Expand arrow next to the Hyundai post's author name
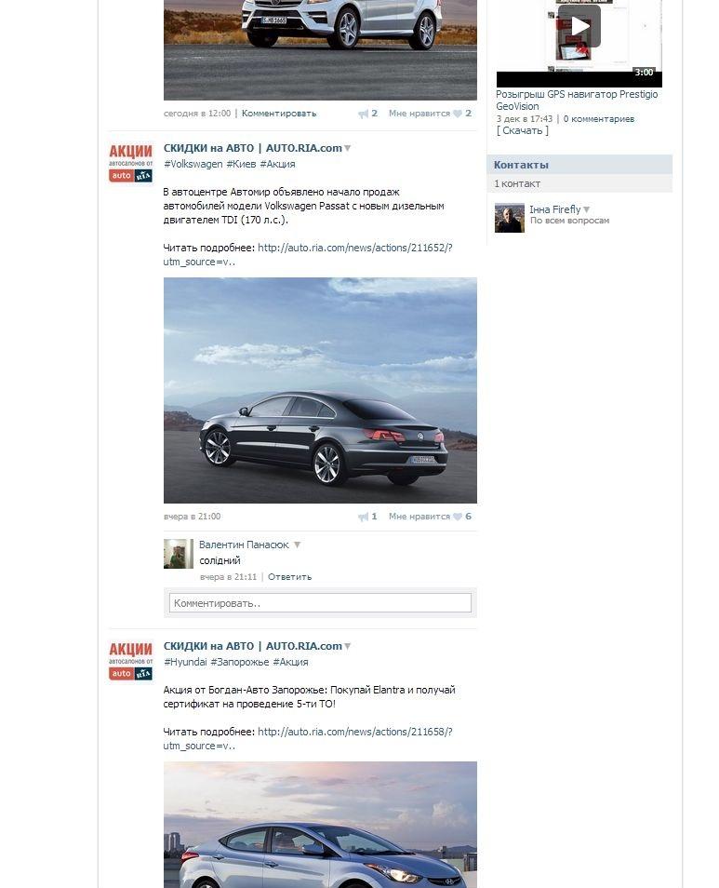This screenshot has width=719, height=888. (347, 646)
